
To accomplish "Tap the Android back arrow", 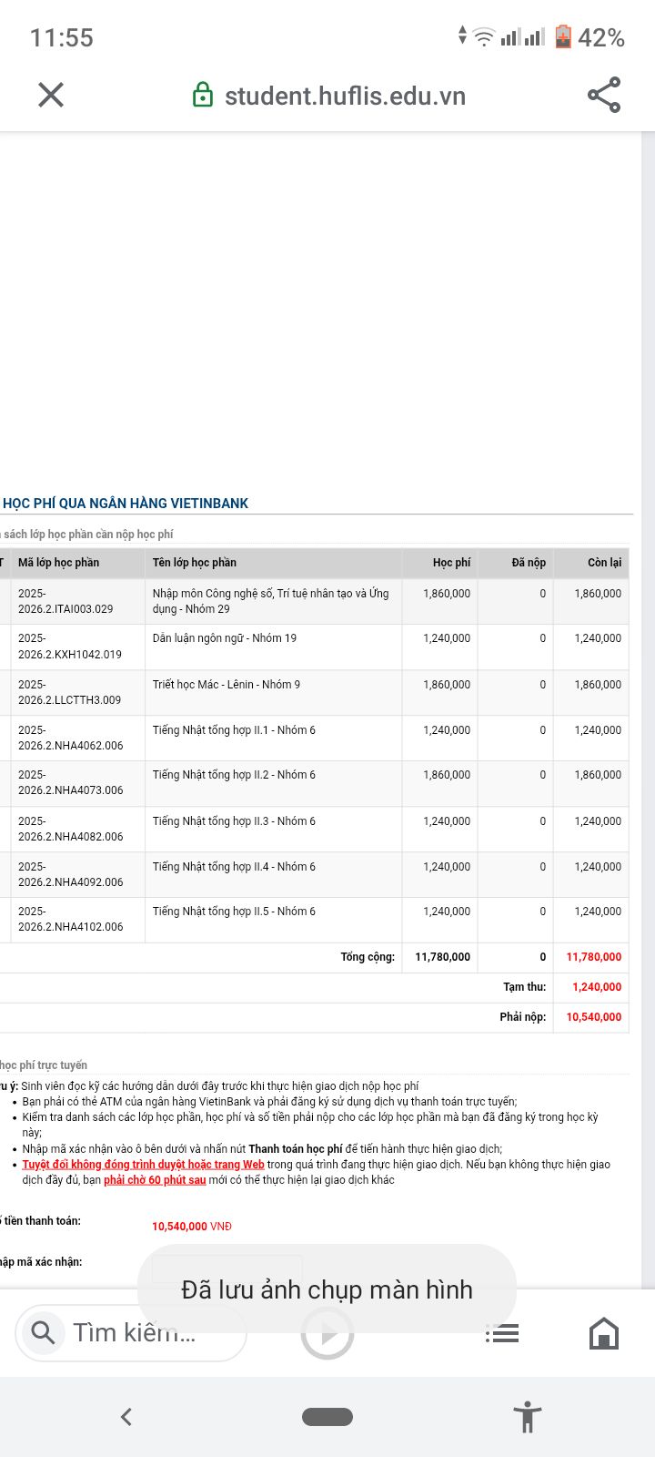I will (x=126, y=1416).
